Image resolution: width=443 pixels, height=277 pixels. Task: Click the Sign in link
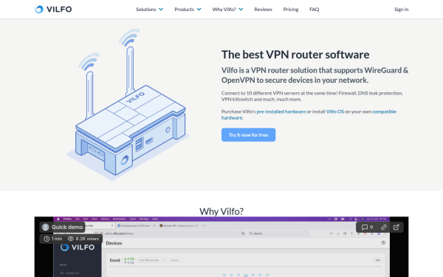pos(401,10)
